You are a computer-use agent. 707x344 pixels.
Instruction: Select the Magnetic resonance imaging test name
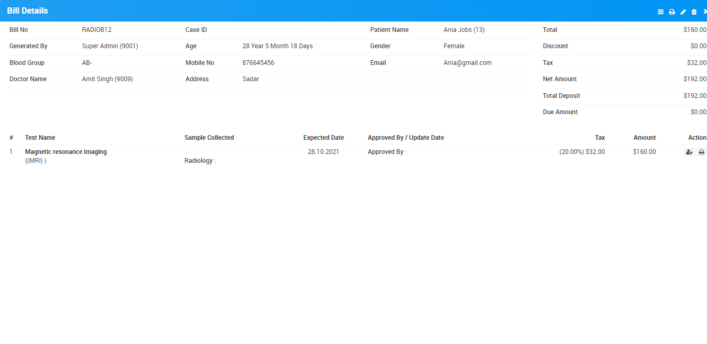pos(66,152)
